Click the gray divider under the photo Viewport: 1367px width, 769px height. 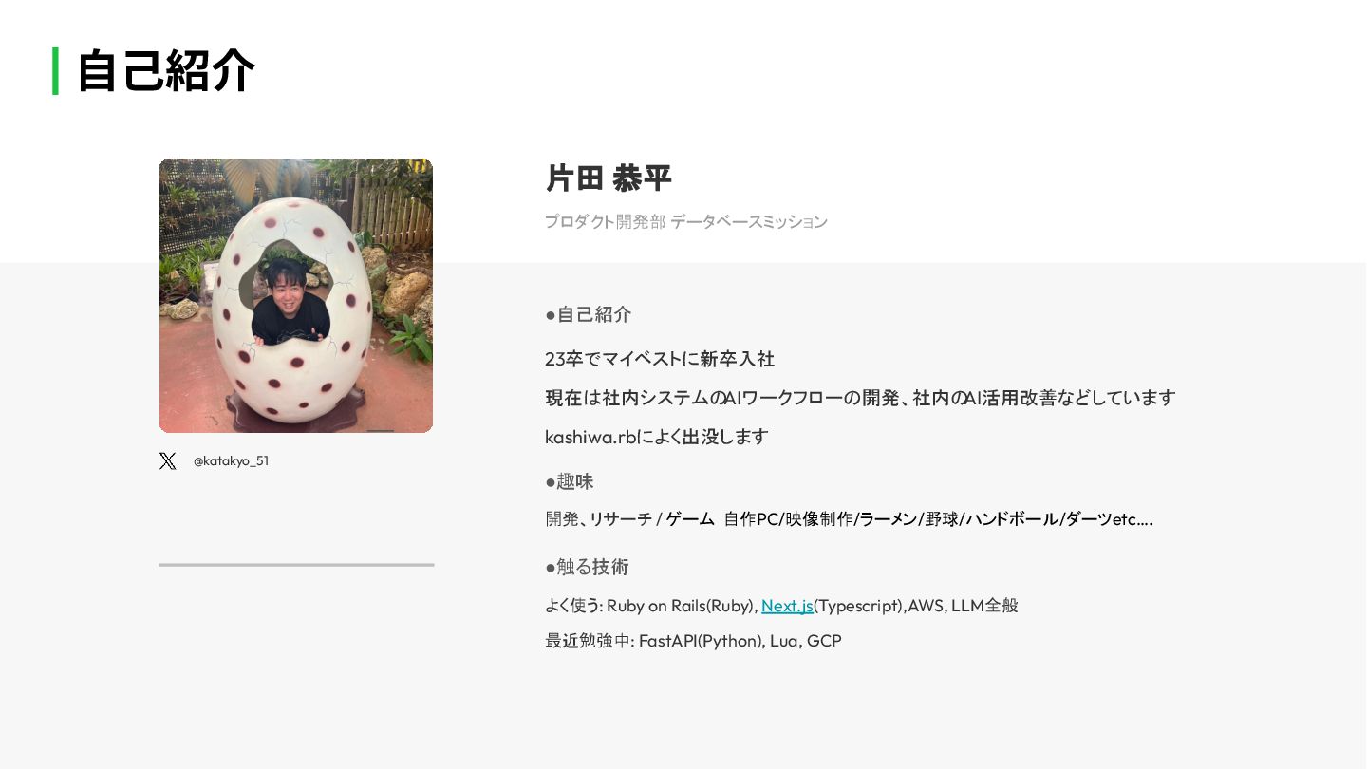[296, 565]
